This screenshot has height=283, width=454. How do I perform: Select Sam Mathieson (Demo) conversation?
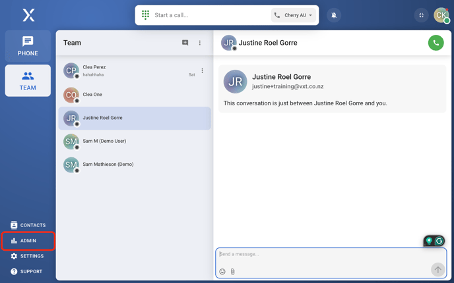pyautogui.click(x=135, y=165)
